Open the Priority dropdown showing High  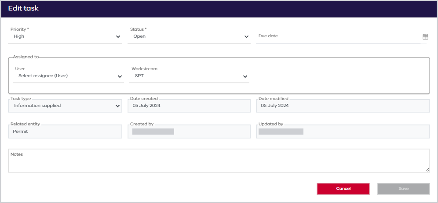tap(65, 36)
